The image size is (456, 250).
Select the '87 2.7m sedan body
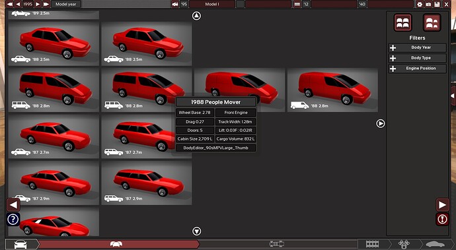click(54, 137)
